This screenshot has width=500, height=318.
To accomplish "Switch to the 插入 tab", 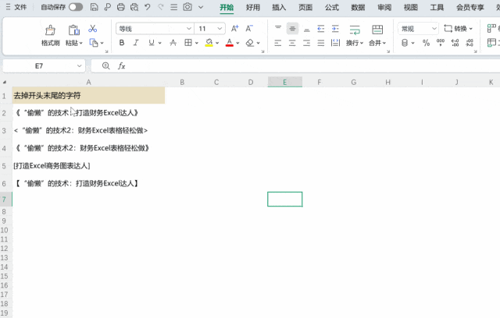I will 279,7.
